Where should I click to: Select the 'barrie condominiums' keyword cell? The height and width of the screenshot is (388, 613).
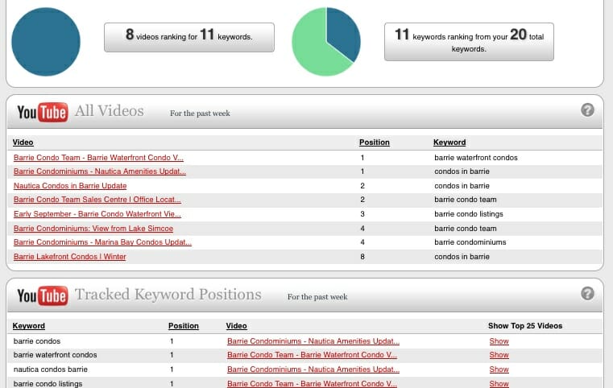pyautogui.click(x=470, y=241)
